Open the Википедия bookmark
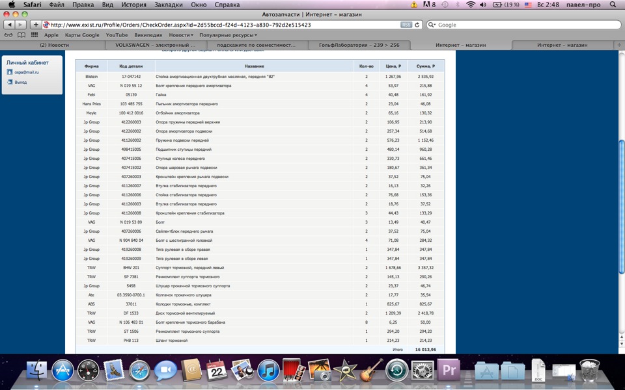 point(148,35)
